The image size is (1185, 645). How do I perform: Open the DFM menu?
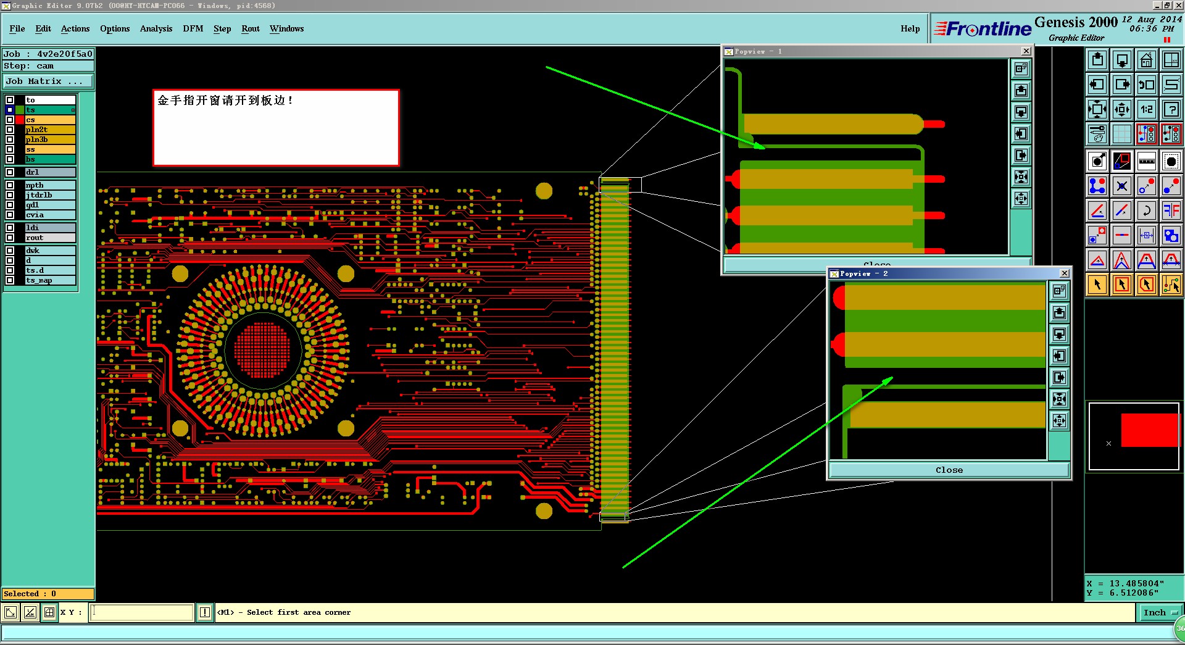tap(193, 28)
